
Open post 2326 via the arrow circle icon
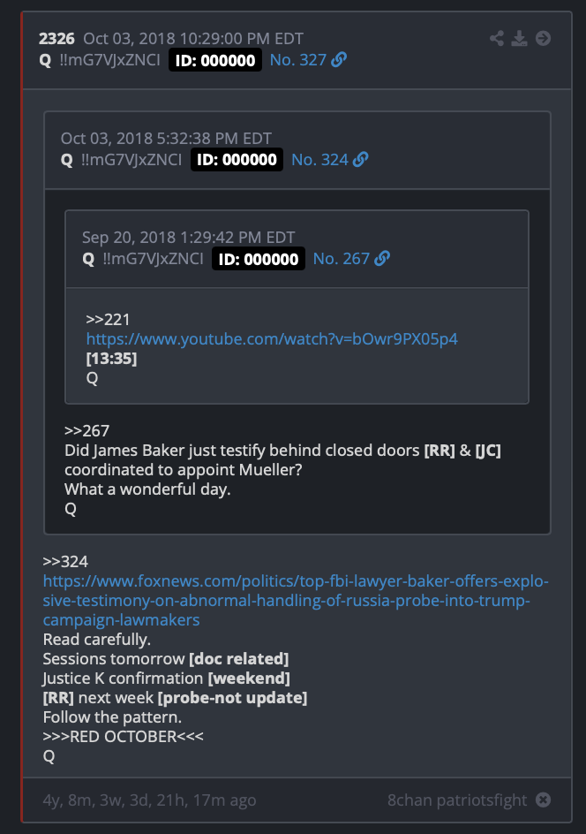pyautogui.click(x=543, y=38)
